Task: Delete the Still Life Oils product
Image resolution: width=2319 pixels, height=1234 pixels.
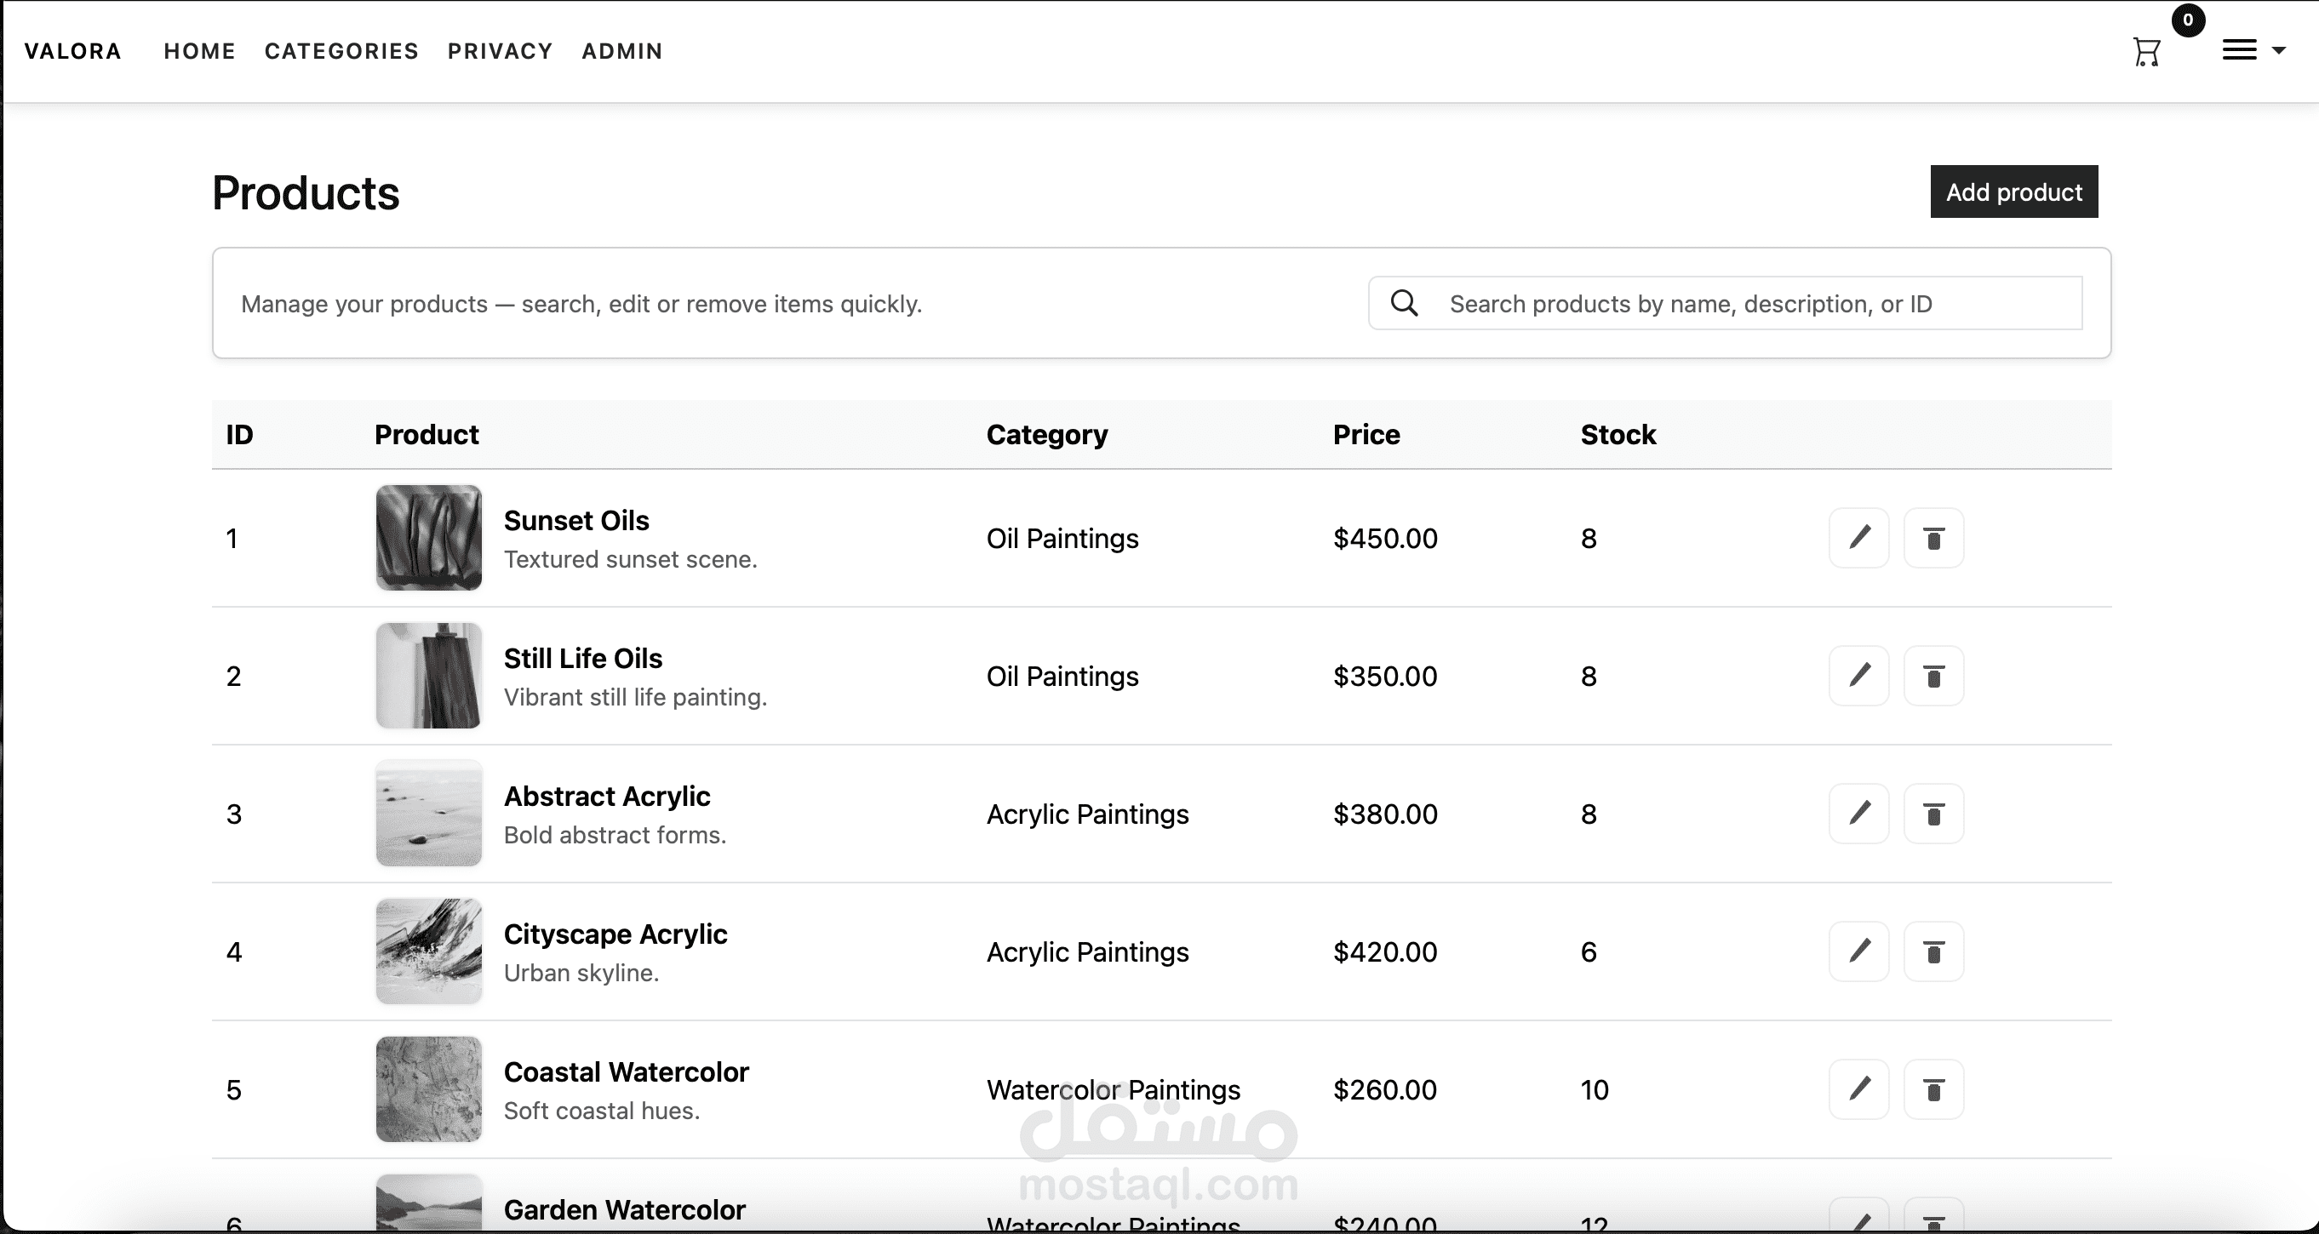Action: pyautogui.click(x=1932, y=676)
